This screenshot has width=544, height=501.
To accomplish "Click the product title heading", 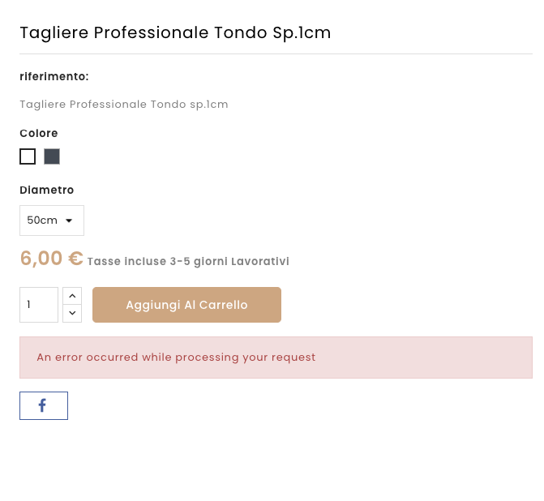I will click(x=175, y=32).
